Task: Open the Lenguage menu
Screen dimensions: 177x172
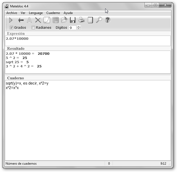Action: tap(36, 13)
